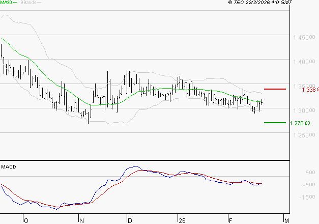
Task: Click the red resistance level line
Action: 275,89
